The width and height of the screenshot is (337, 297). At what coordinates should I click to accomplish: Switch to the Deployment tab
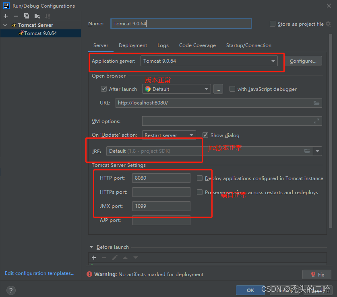pyautogui.click(x=133, y=45)
